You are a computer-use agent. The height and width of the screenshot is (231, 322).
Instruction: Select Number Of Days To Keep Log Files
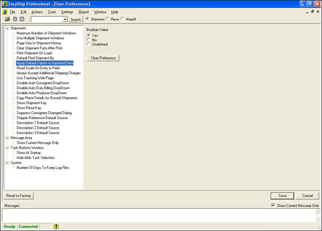43,168
